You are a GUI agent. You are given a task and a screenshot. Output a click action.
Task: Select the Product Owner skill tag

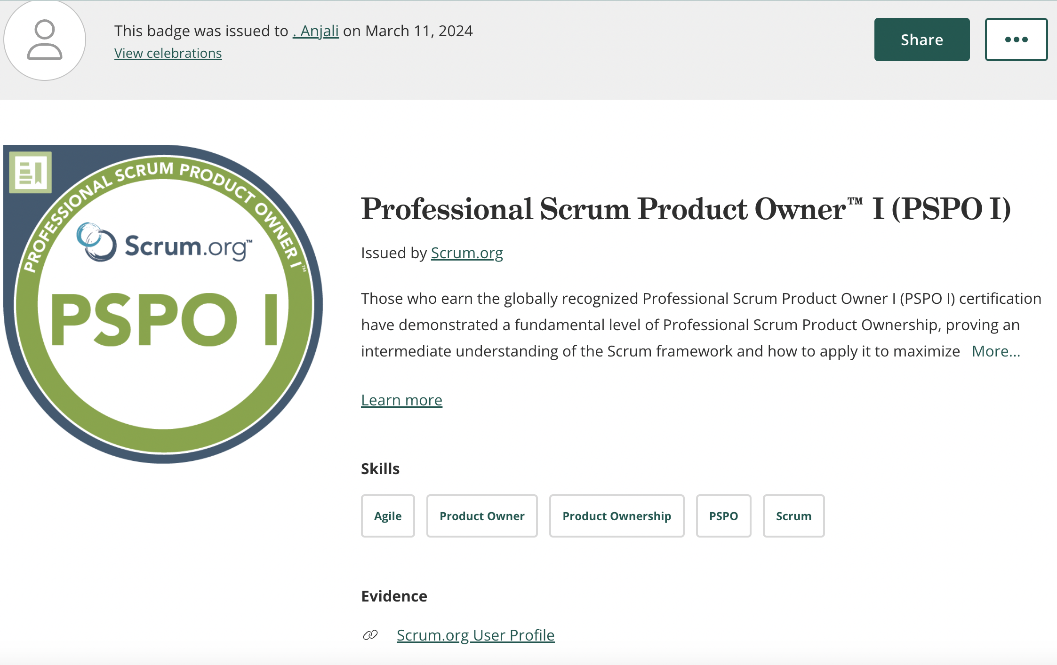coord(482,516)
